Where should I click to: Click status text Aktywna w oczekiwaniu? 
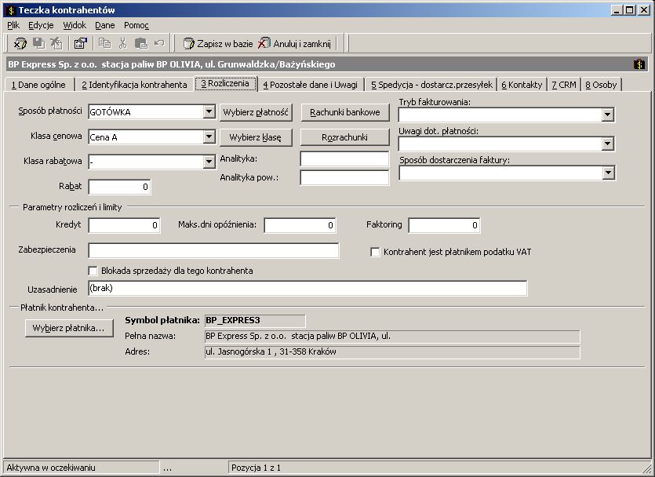51,468
